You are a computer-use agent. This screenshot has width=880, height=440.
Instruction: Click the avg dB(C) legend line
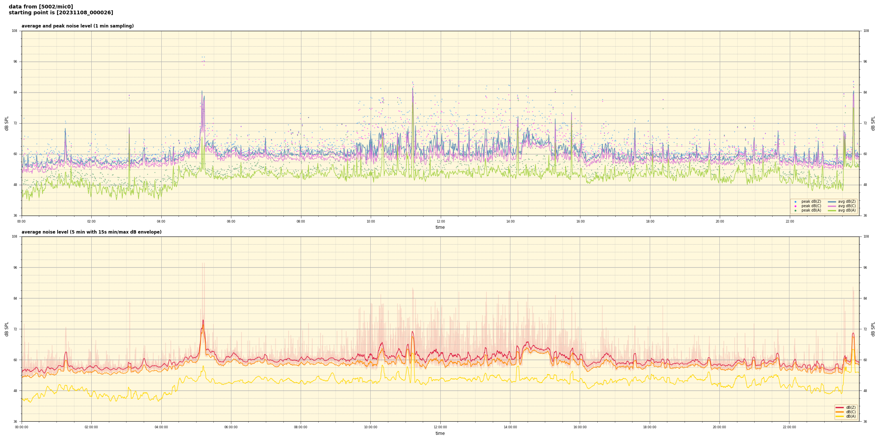pos(832,206)
